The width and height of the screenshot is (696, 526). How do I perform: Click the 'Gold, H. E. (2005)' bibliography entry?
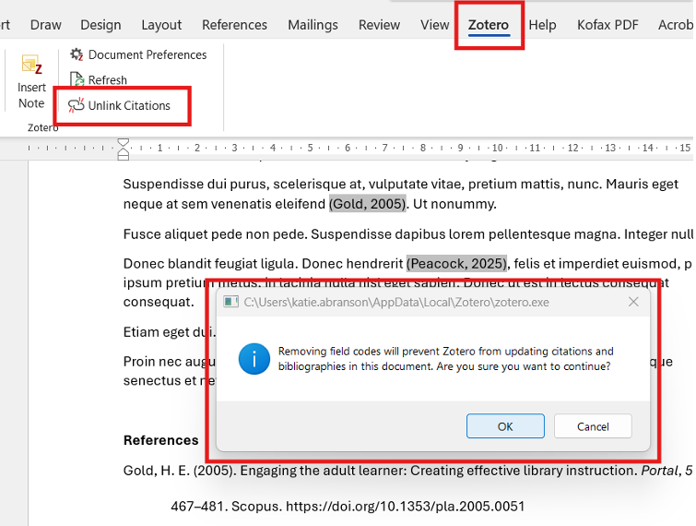(x=407, y=488)
